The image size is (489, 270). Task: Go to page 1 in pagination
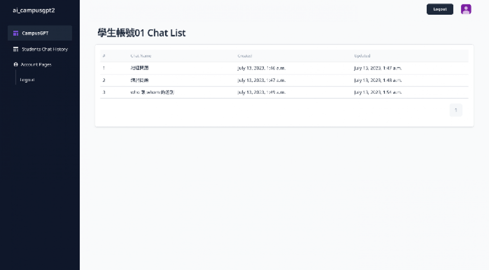(456, 110)
